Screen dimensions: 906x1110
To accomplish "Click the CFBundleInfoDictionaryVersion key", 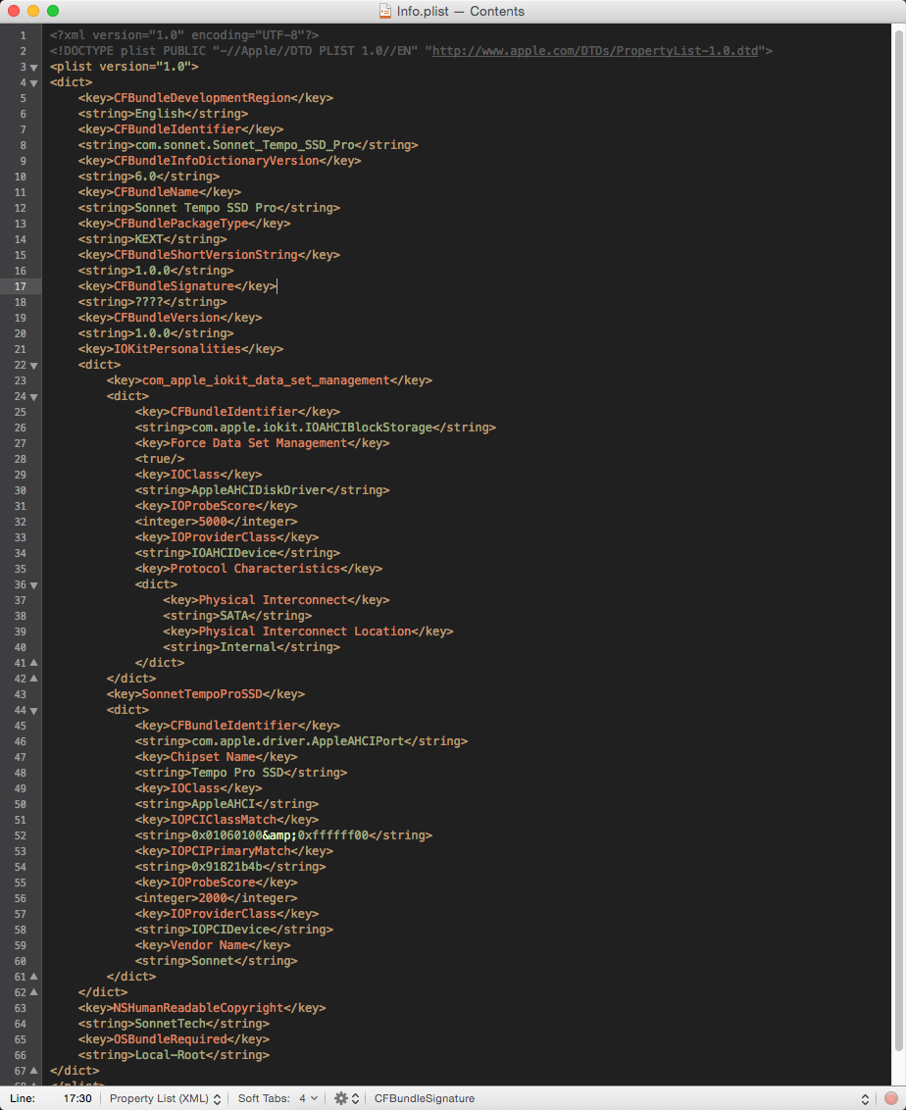I will (x=216, y=161).
